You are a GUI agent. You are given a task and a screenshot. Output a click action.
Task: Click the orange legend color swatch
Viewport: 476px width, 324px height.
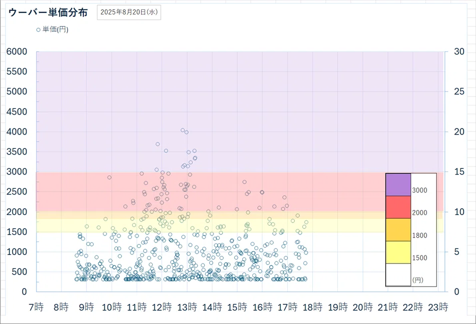[x=398, y=229]
